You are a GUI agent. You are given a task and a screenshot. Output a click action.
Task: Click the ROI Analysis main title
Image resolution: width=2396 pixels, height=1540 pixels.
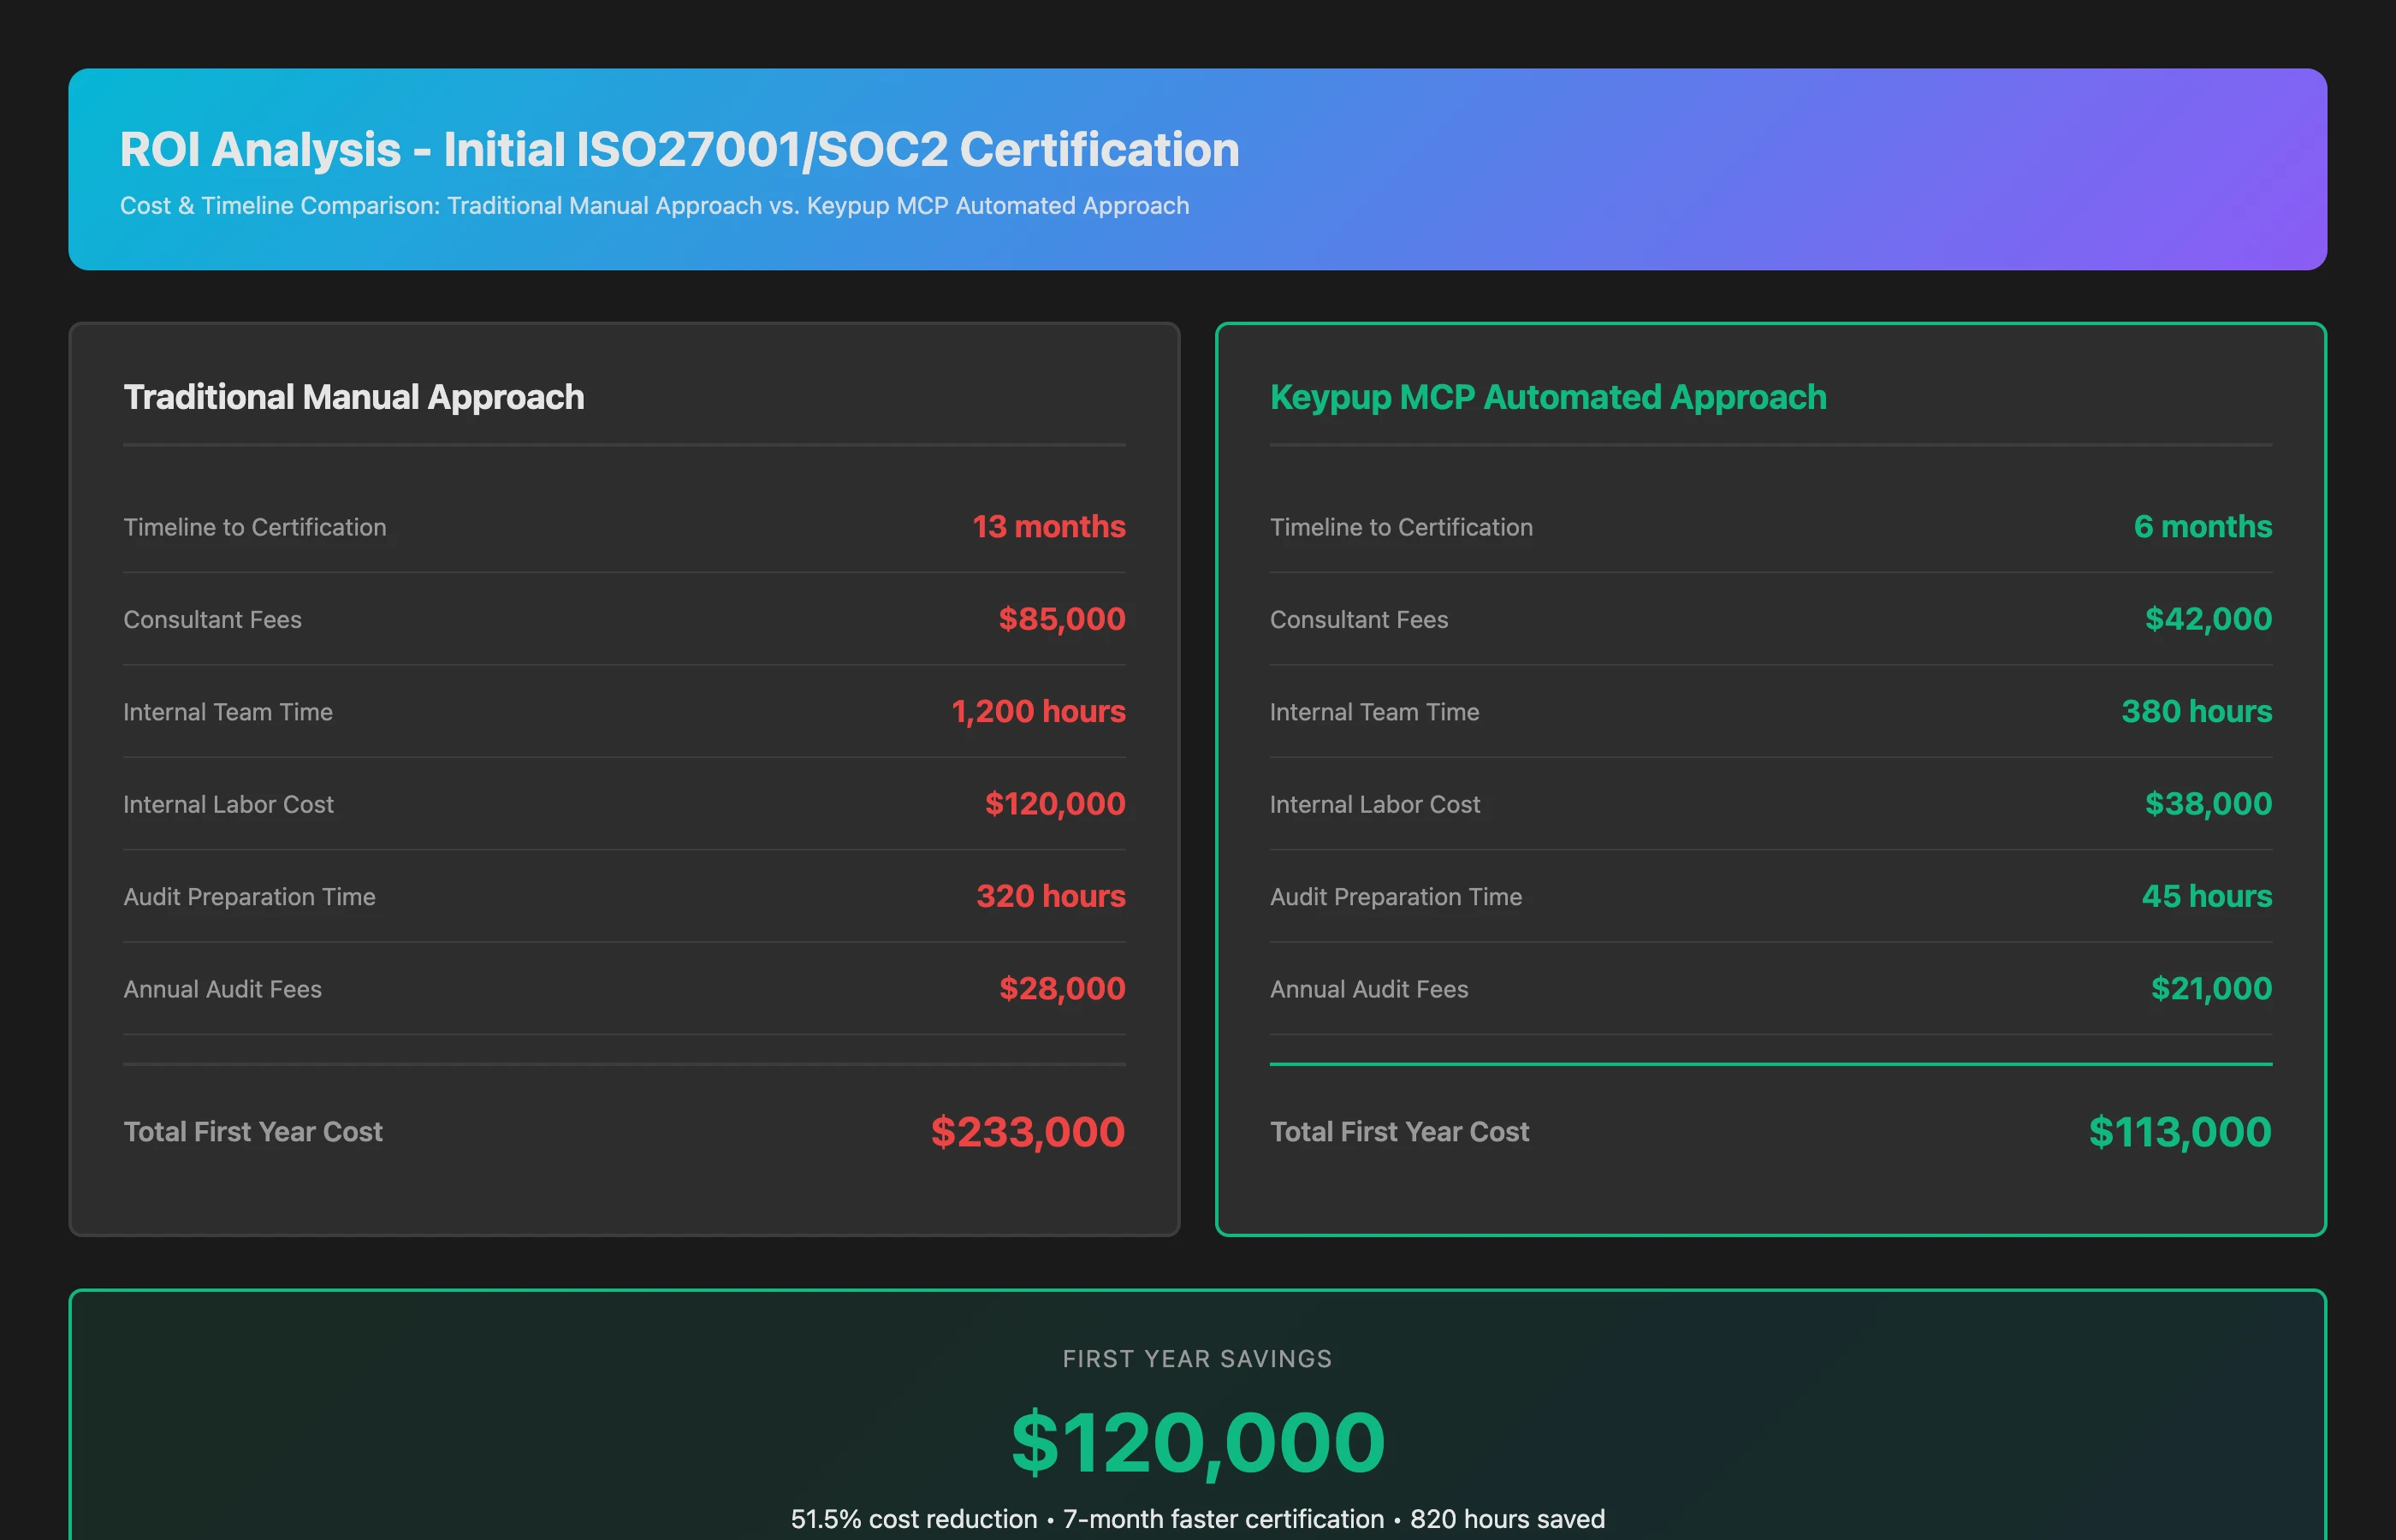679,149
